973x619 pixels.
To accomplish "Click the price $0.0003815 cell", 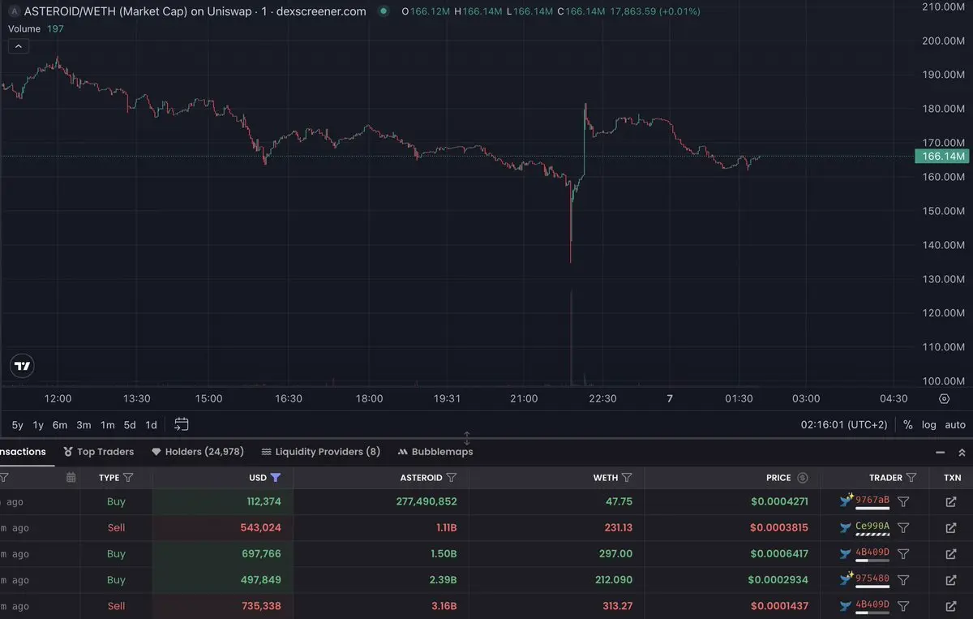I will [x=779, y=528].
